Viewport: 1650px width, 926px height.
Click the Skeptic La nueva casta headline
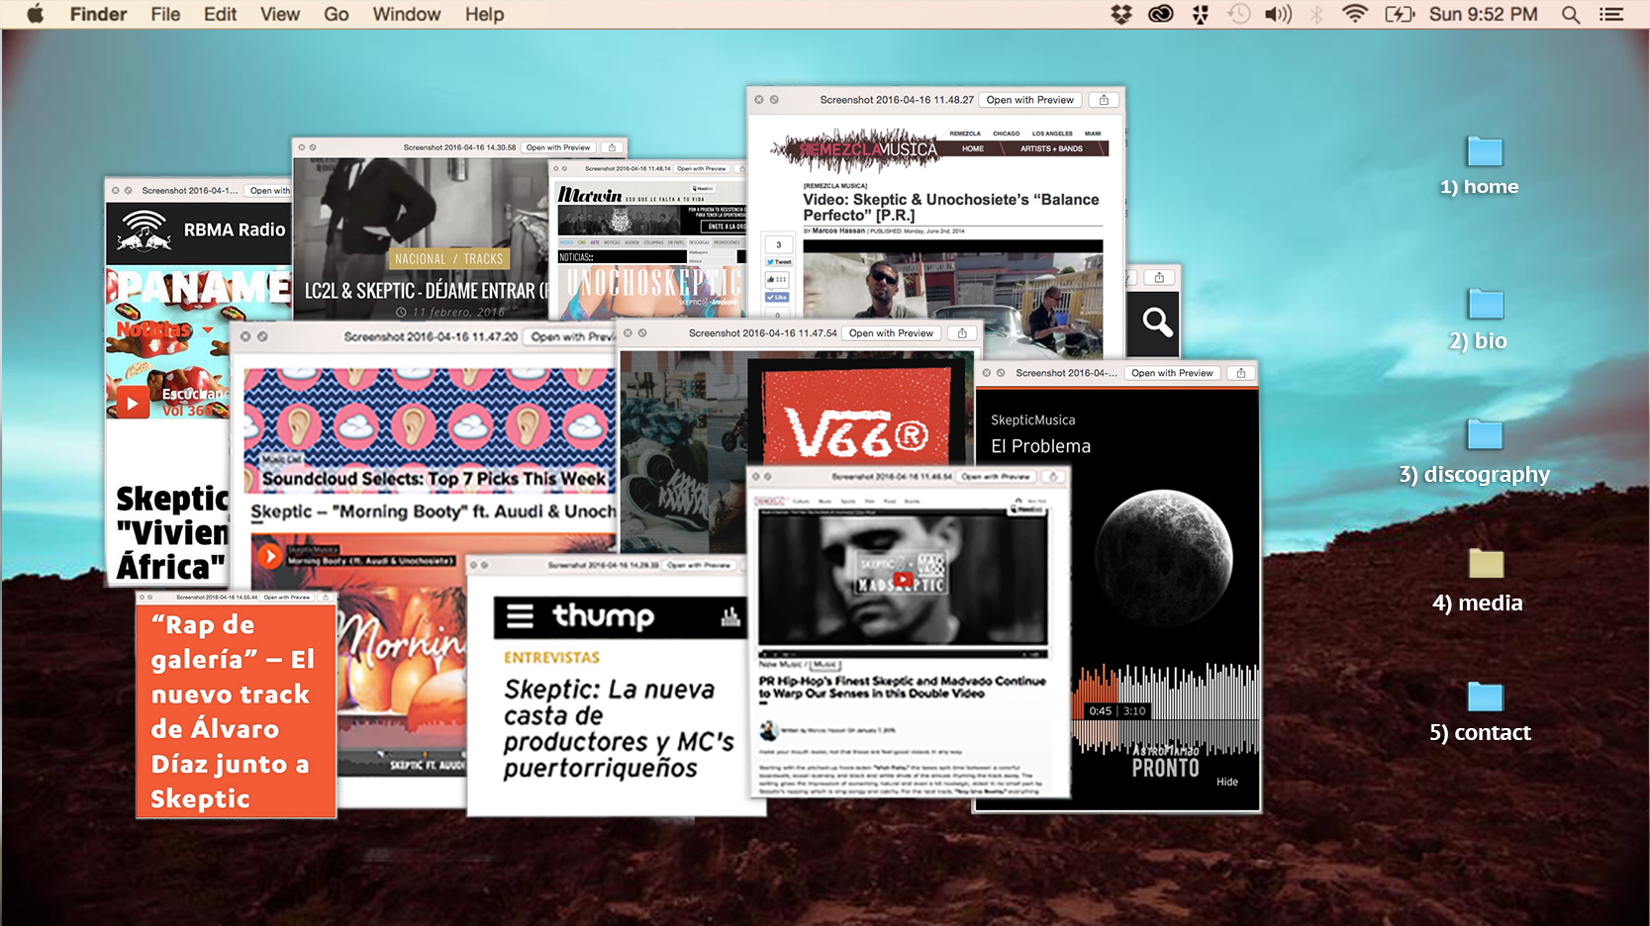click(x=619, y=728)
